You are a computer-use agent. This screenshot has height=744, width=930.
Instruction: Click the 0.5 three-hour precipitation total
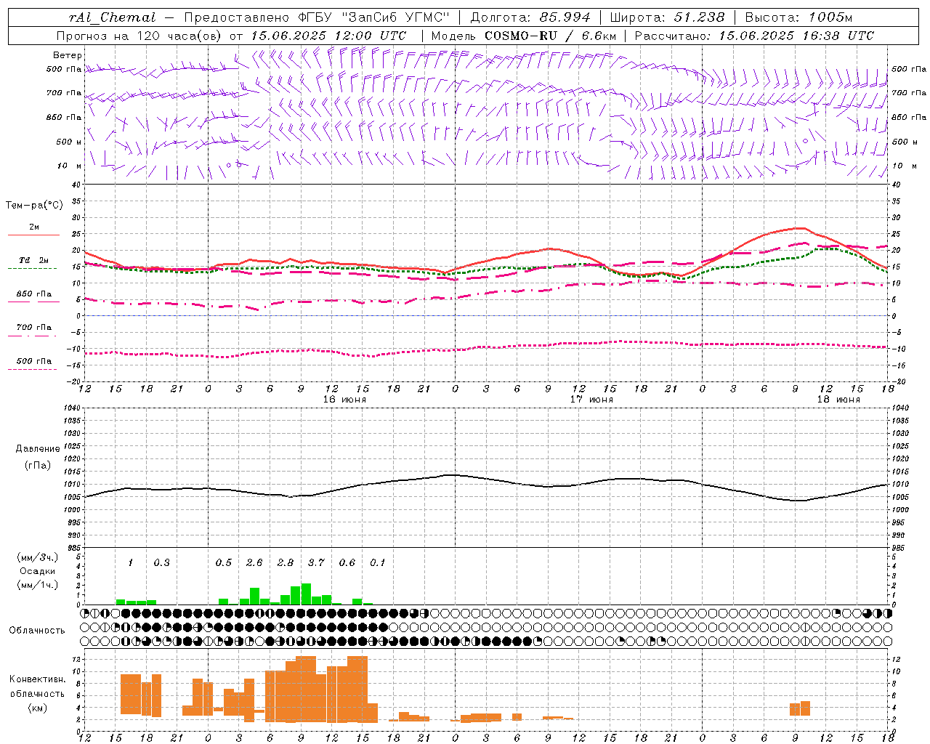(224, 563)
